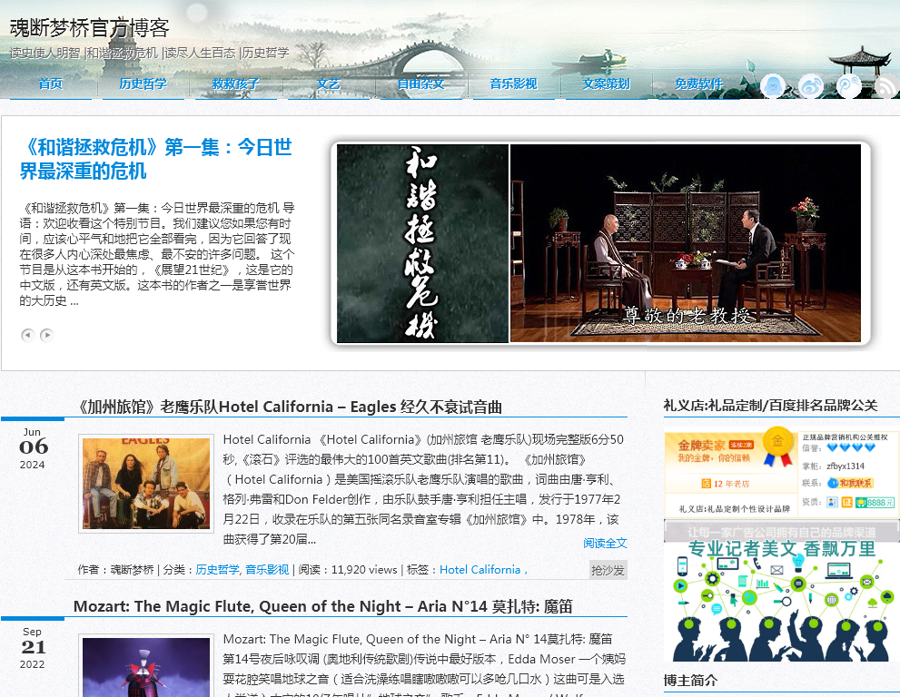Viewport: 900px width, 697px height.
Task: Click the 博主简介 sidebar heading
Action: pyautogui.click(x=690, y=681)
